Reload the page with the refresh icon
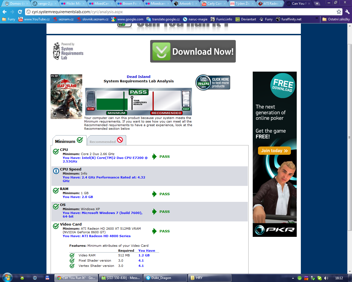Screen dimensions: 352x282 point(20,12)
